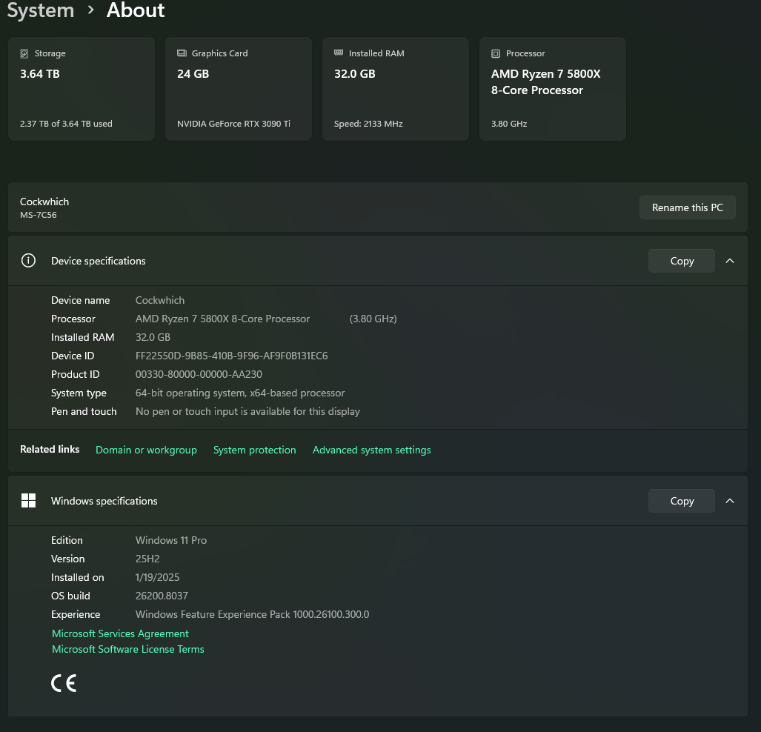Open the 3.64 TB Storage card
This screenshot has width=761, height=732.
coord(81,89)
